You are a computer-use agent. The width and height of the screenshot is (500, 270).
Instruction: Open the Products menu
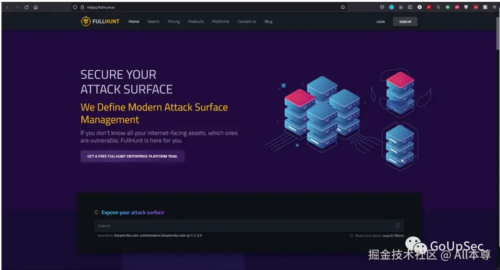[196, 22]
